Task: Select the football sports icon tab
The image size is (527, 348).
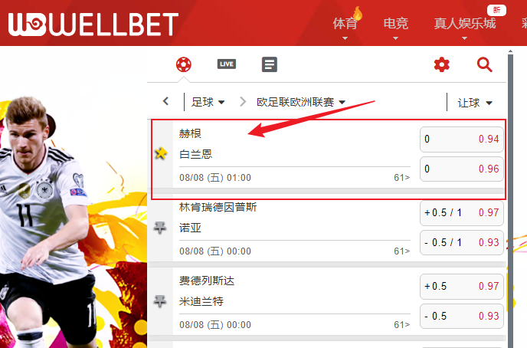Action: click(x=184, y=64)
